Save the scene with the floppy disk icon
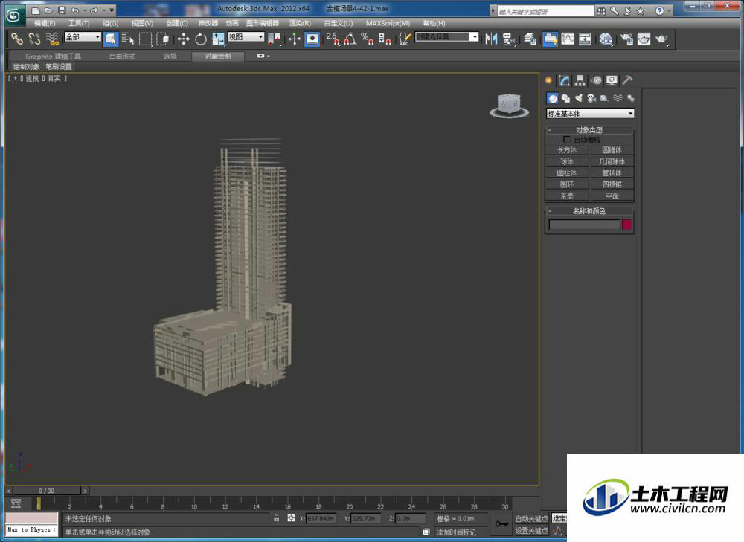Image resolution: width=744 pixels, height=542 pixels. [62, 10]
